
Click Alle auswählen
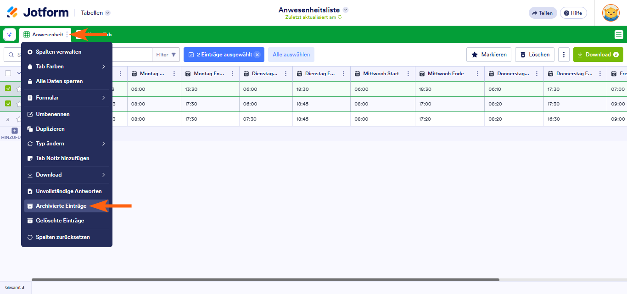pos(291,55)
